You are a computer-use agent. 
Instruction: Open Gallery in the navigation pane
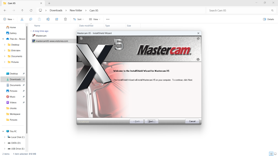13,33
